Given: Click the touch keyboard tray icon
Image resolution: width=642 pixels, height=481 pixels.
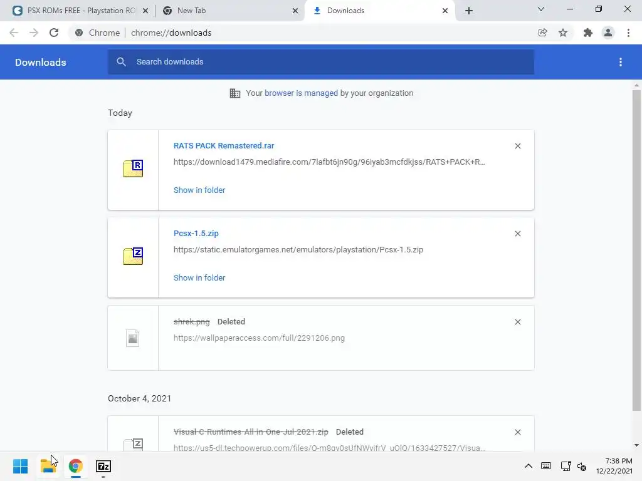Looking at the screenshot, I should (x=546, y=466).
